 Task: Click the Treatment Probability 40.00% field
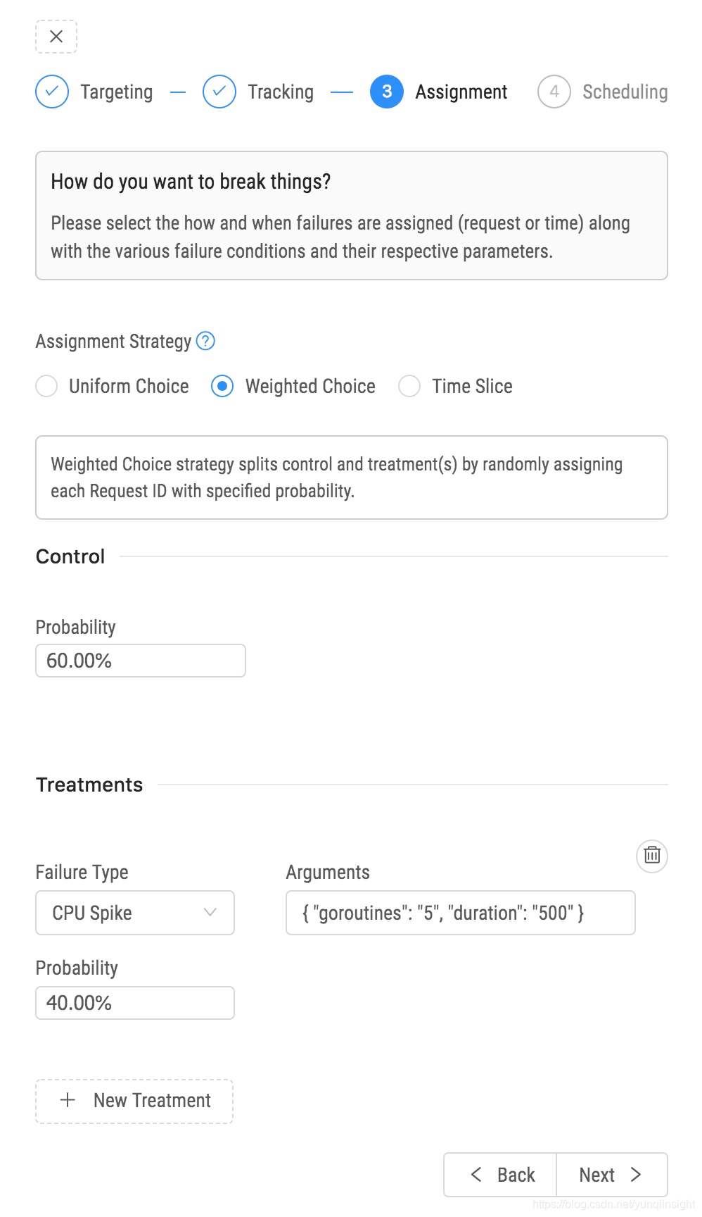(x=135, y=1003)
